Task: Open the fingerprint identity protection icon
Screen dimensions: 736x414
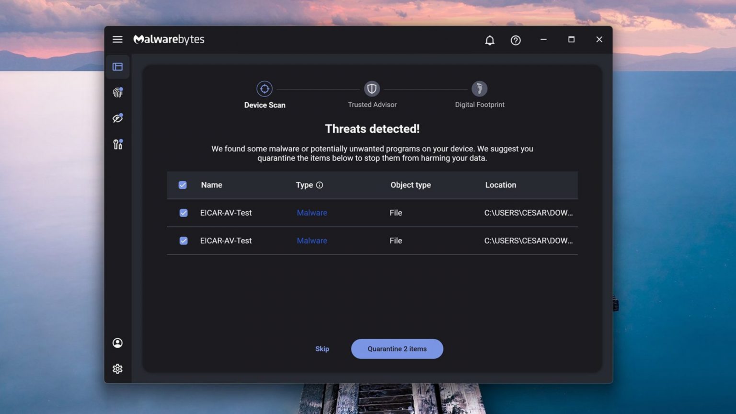Action: tap(117, 92)
